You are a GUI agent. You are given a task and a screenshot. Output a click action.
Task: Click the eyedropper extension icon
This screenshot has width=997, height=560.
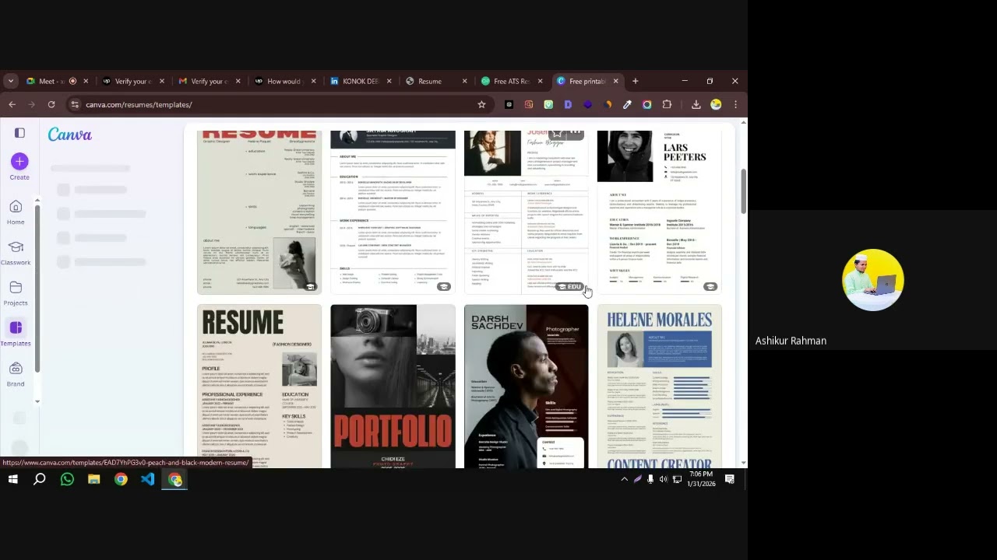click(x=627, y=104)
